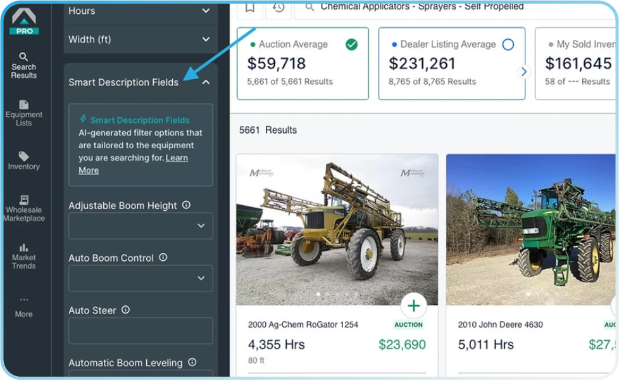This screenshot has height=380, width=619.
Task: Click the 80 ft width text
Action: point(256,360)
